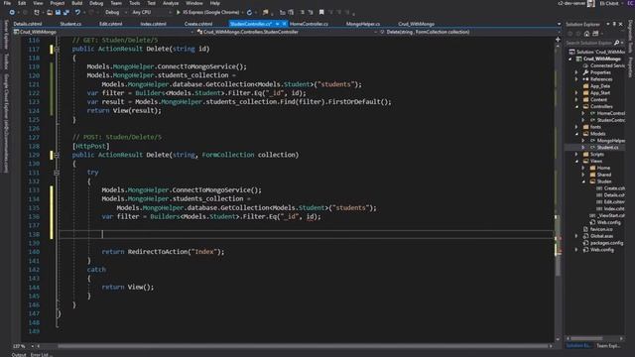Switch to the Team Explorer tab
This screenshot has height=357, width=635.
coord(608,346)
